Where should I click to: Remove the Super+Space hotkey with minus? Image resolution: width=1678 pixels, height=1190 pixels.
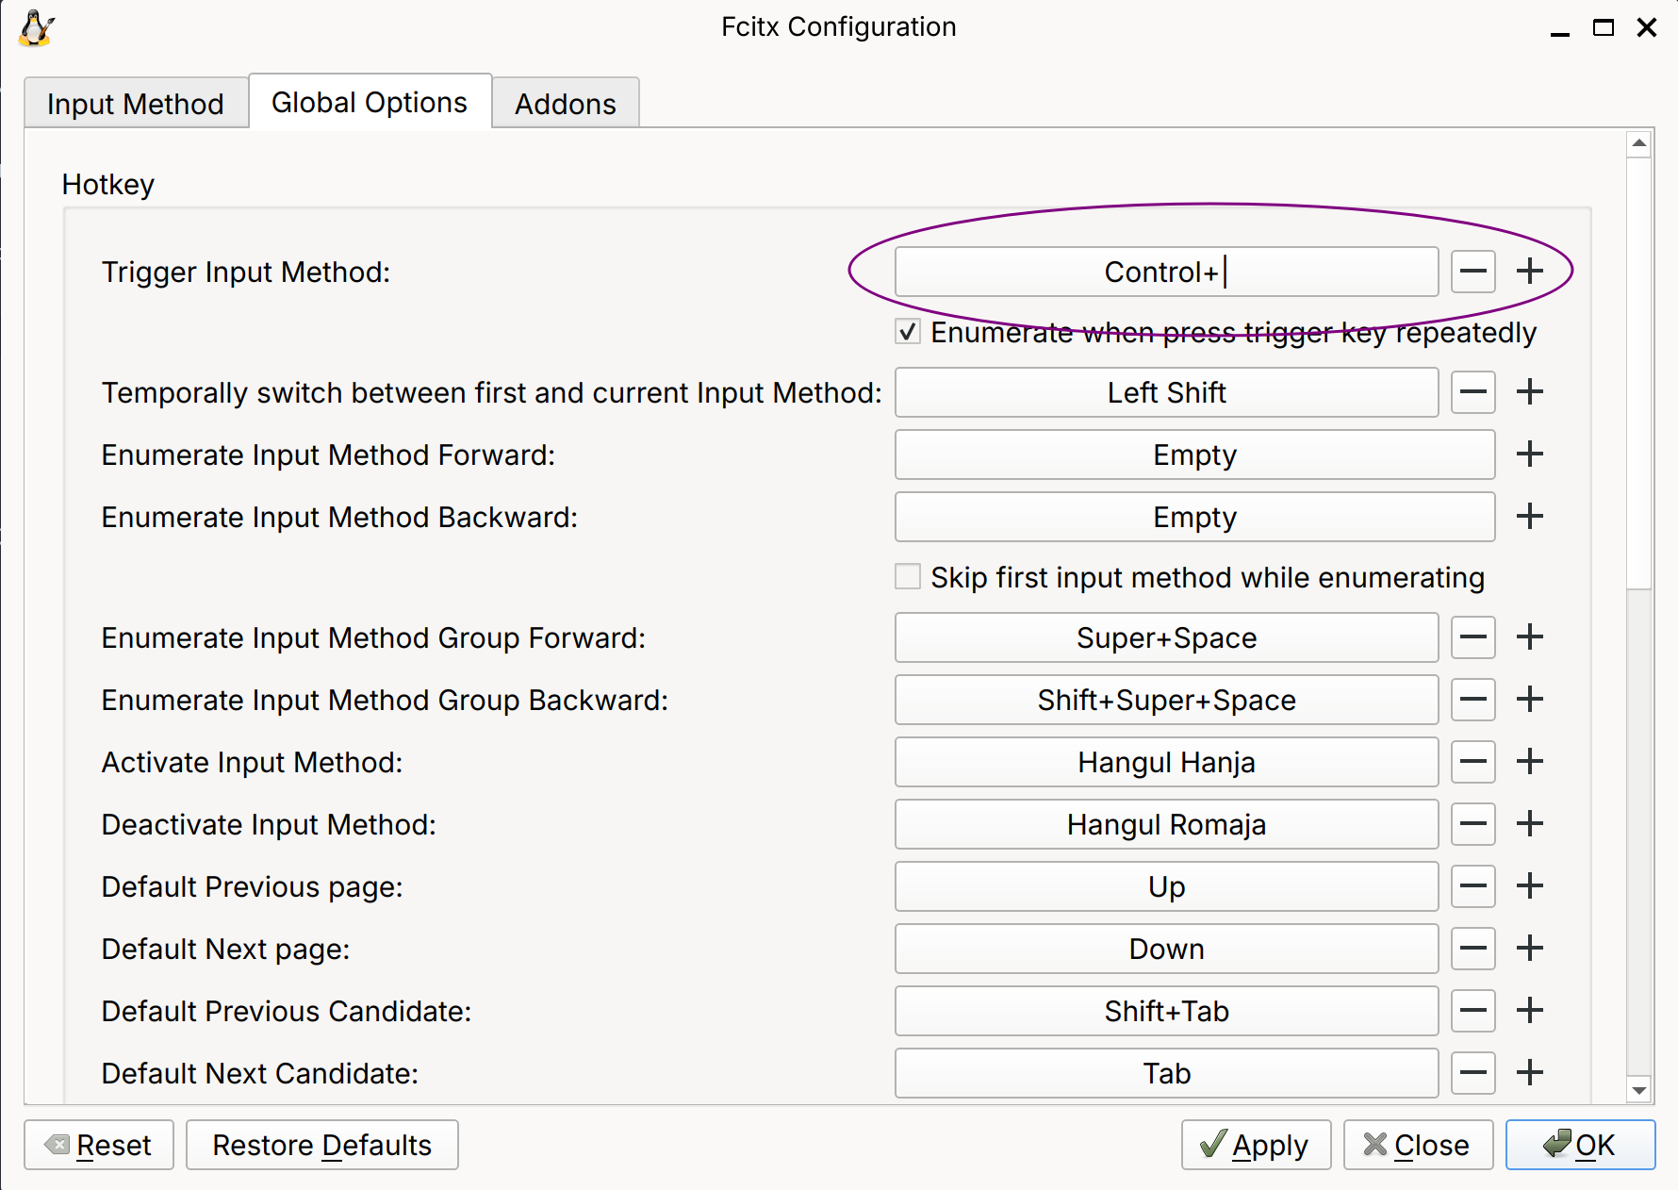tap(1473, 637)
